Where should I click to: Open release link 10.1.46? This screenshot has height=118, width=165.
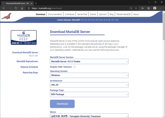tap(115, 20)
